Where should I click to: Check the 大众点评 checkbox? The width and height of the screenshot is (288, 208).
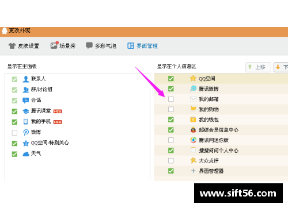coord(171,160)
